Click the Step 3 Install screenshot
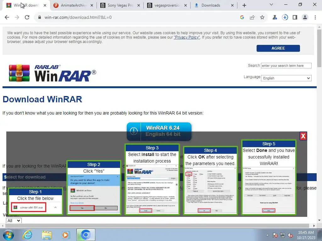The width and height of the screenshot is (322, 241). tap(152, 189)
